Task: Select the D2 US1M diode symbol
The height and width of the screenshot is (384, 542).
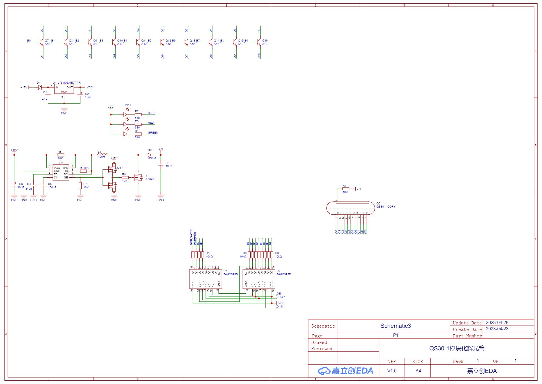Action: point(149,155)
